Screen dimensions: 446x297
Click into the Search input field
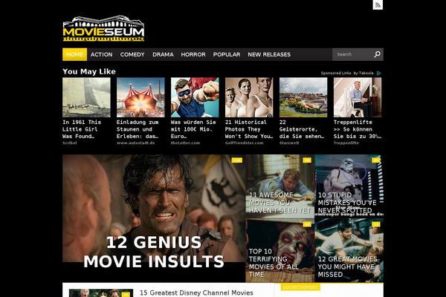(x=352, y=54)
